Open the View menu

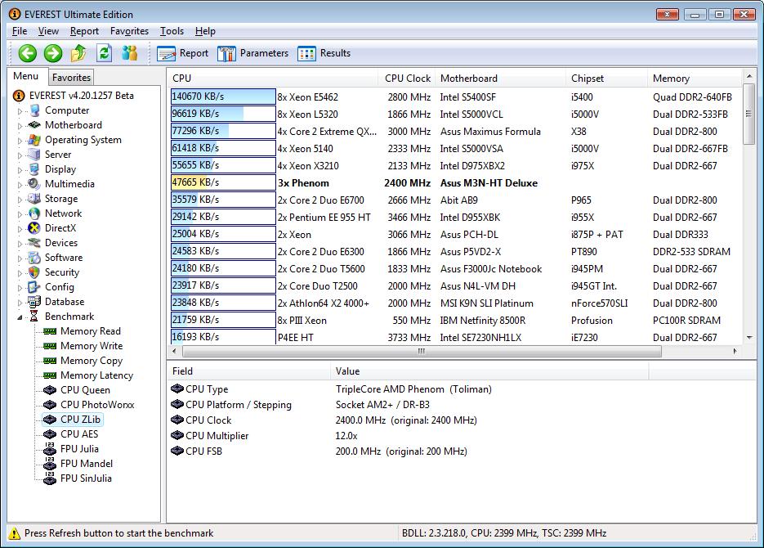[48, 31]
